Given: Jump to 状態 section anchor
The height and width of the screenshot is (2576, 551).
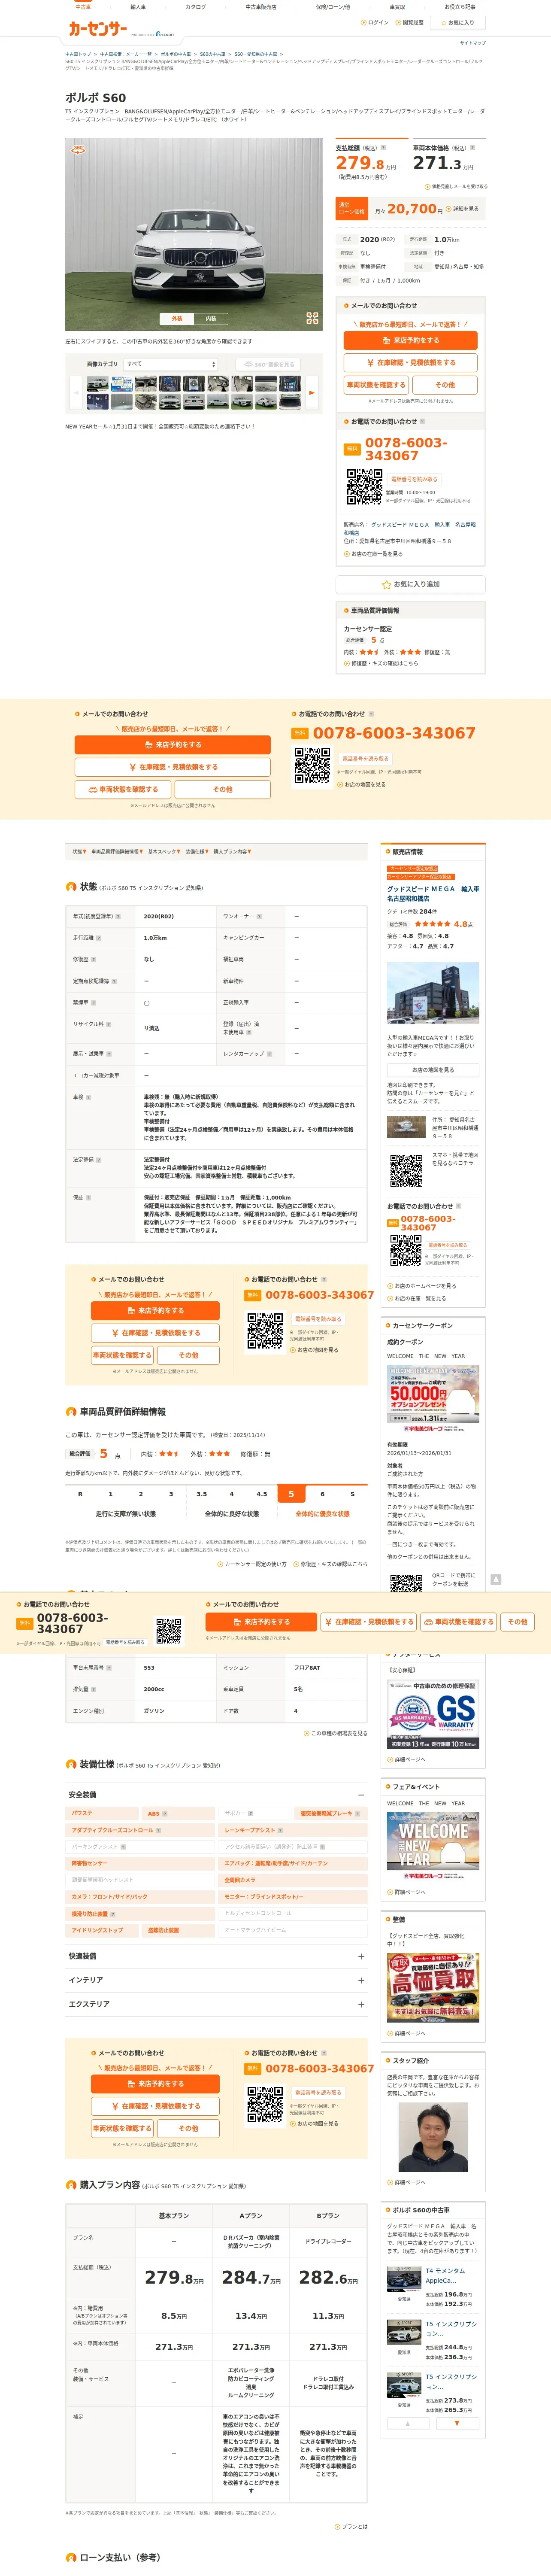Looking at the screenshot, I should click(78, 852).
